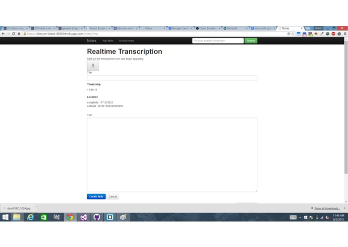
Task: Go back with the browser back arrow
Action: coord(3,33)
